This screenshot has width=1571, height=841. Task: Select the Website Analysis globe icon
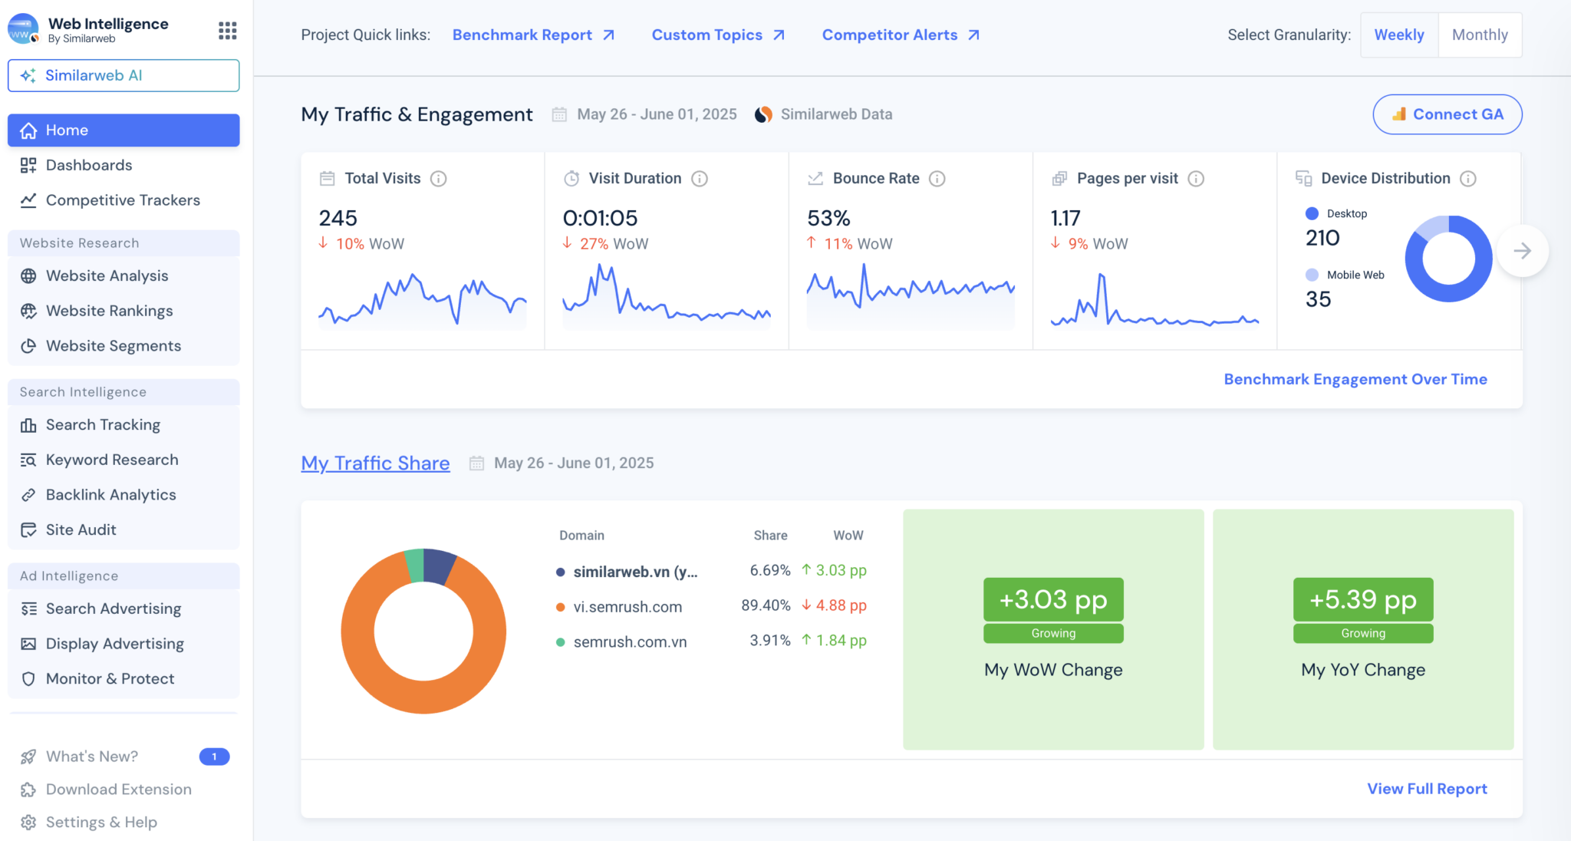click(x=28, y=275)
